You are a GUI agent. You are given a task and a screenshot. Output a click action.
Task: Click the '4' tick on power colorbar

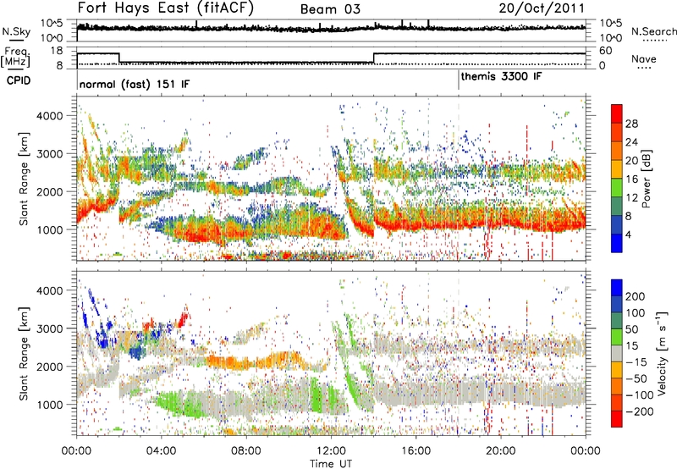point(628,234)
